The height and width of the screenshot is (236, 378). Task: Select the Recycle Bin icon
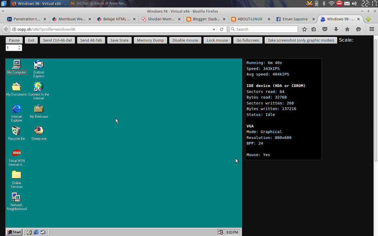pos(17,133)
